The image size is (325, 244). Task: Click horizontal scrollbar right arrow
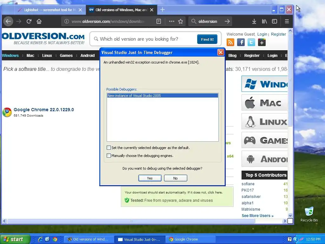click(x=285, y=221)
